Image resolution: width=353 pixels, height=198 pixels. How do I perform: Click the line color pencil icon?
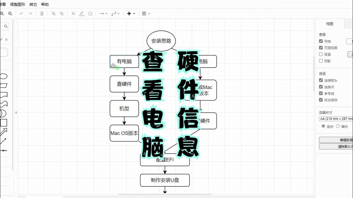click(82, 13)
